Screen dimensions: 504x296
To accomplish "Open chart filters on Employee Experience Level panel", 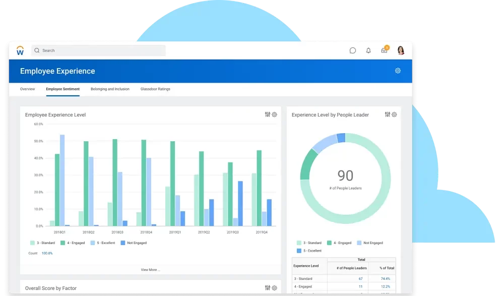I will coord(267,114).
